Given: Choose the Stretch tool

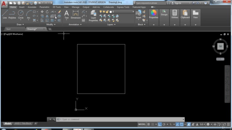Looking at the screenshot, I should pyautogui.click(x=42, y=20).
